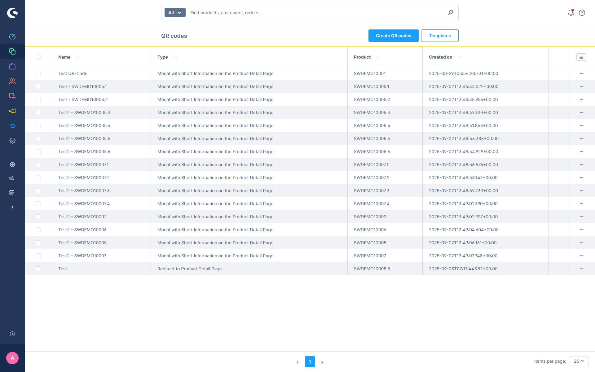Select the checkbox for Test2 - SWDEMO10006
Screen dimensions: 595x372
[x=38, y=230]
